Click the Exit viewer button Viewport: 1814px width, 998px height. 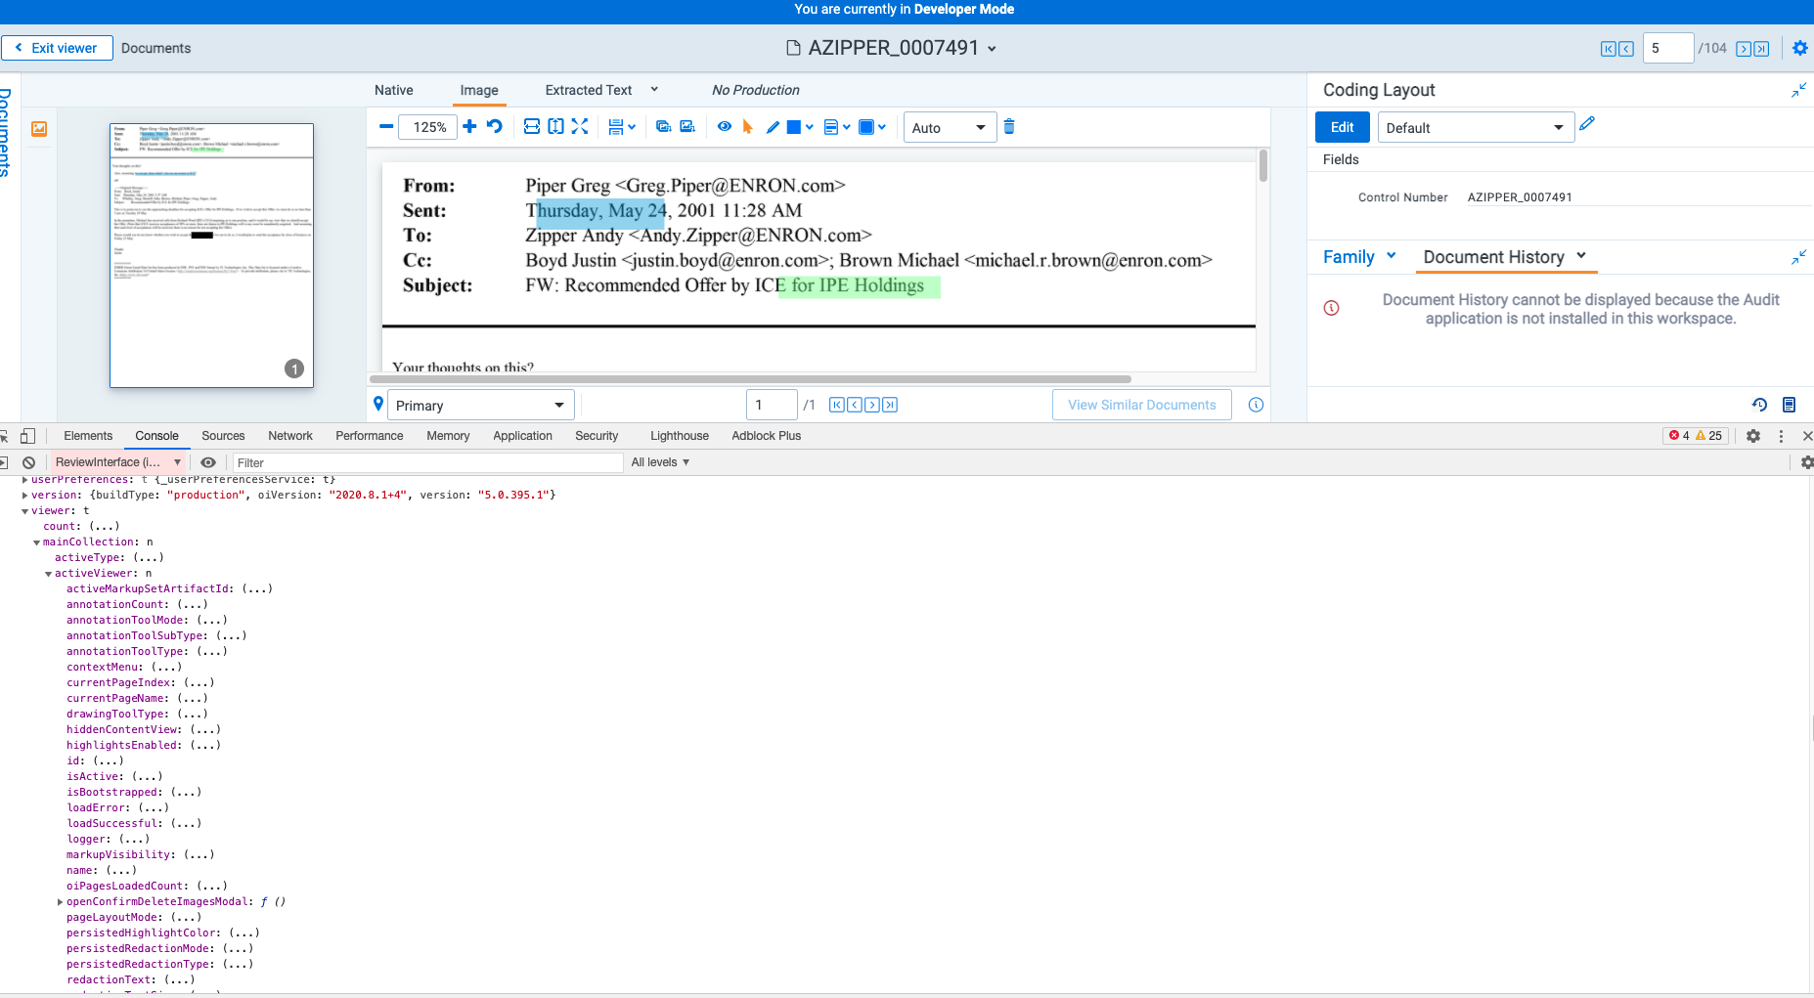click(57, 47)
